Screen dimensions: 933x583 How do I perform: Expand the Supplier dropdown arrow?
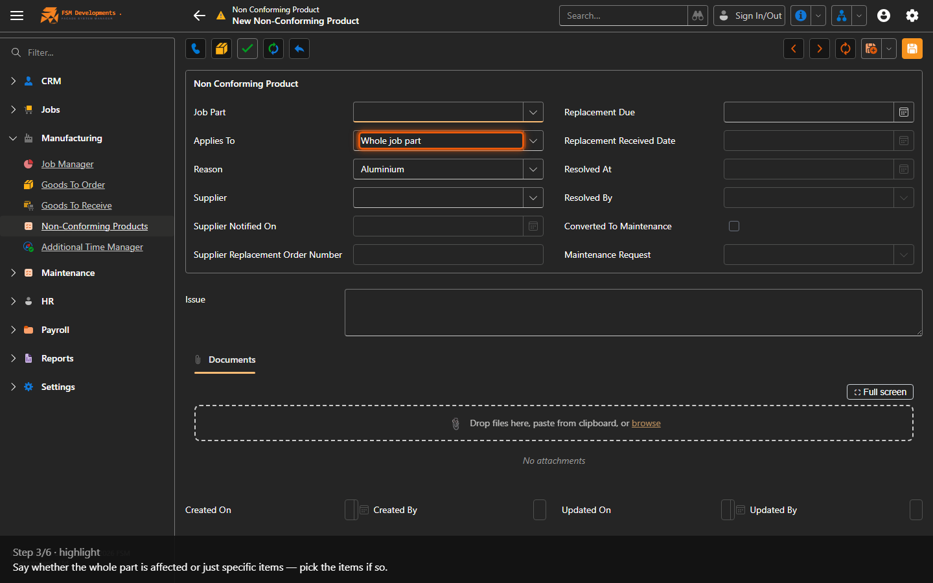point(533,198)
